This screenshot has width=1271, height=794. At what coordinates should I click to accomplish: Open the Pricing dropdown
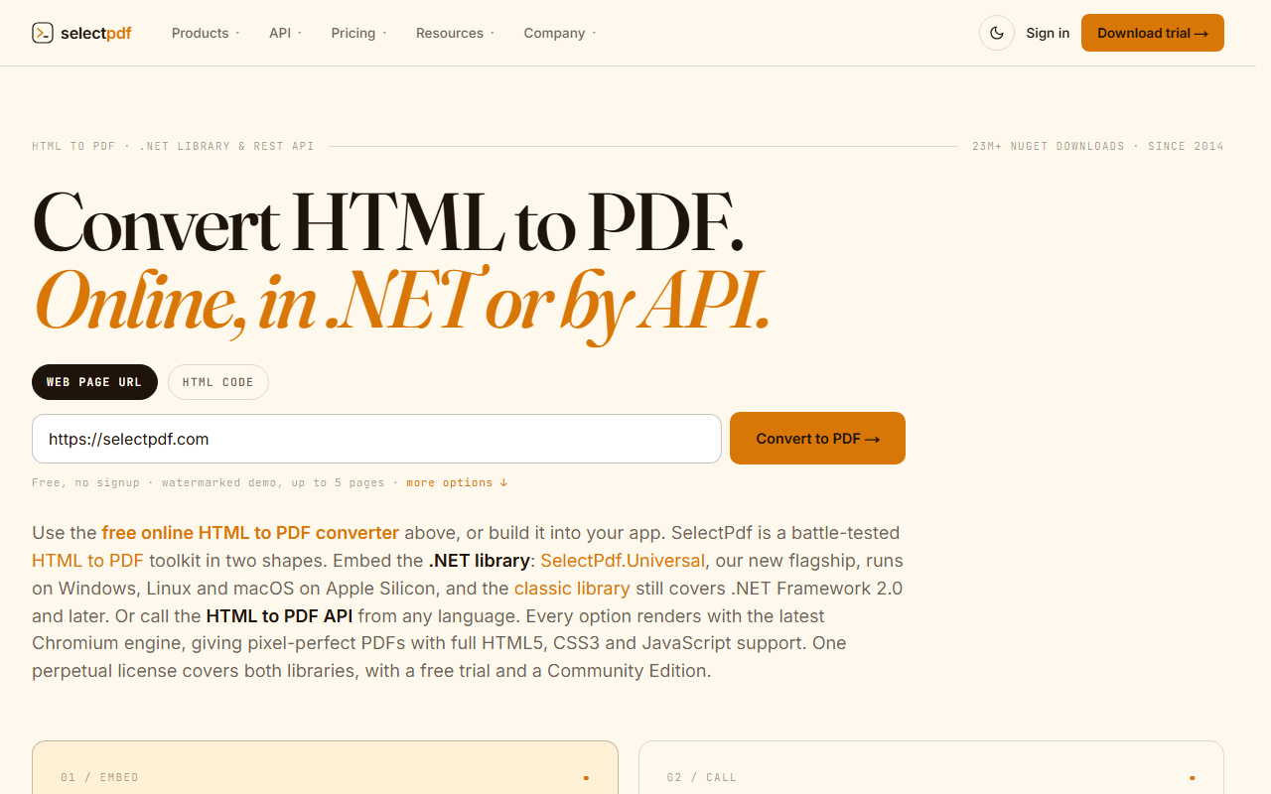tap(358, 33)
